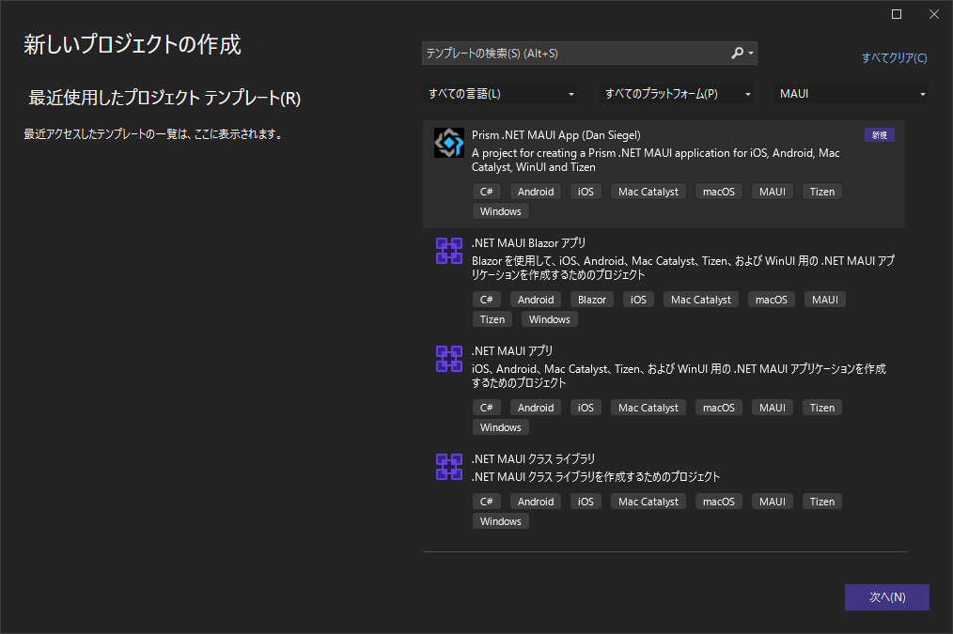Click the C# tag on クラス ライブラリ template

[486, 502]
